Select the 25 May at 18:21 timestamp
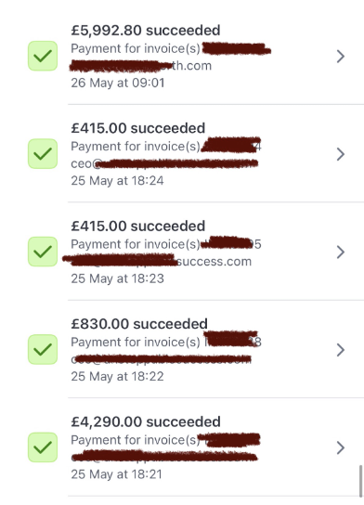The height and width of the screenshot is (505, 364). pos(116,474)
